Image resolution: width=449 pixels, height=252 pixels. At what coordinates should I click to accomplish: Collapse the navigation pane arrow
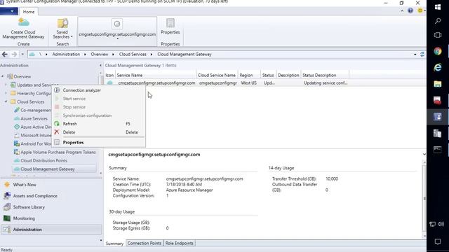tap(100, 65)
